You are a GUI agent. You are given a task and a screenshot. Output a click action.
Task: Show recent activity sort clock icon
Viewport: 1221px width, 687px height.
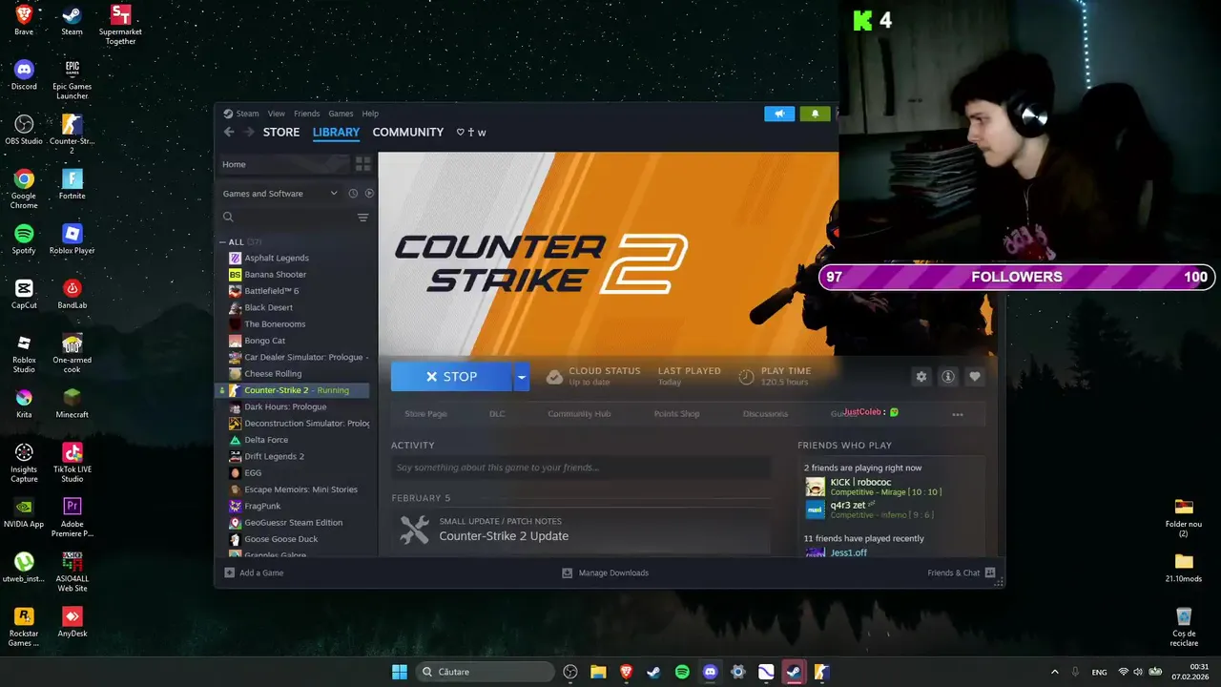pyautogui.click(x=353, y=194)
